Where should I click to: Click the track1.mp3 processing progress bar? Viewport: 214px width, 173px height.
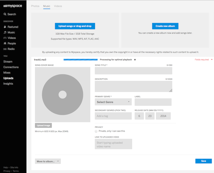coord(80,60)
